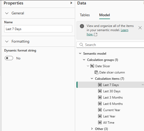Select the Model tab
The image size is (144, 131).
pyautogui.click(x=104, y=15)
